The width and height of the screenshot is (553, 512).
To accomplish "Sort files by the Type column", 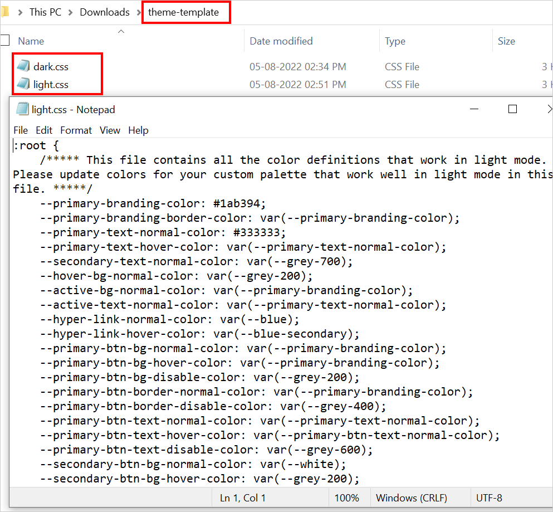I will click(395, 41).
